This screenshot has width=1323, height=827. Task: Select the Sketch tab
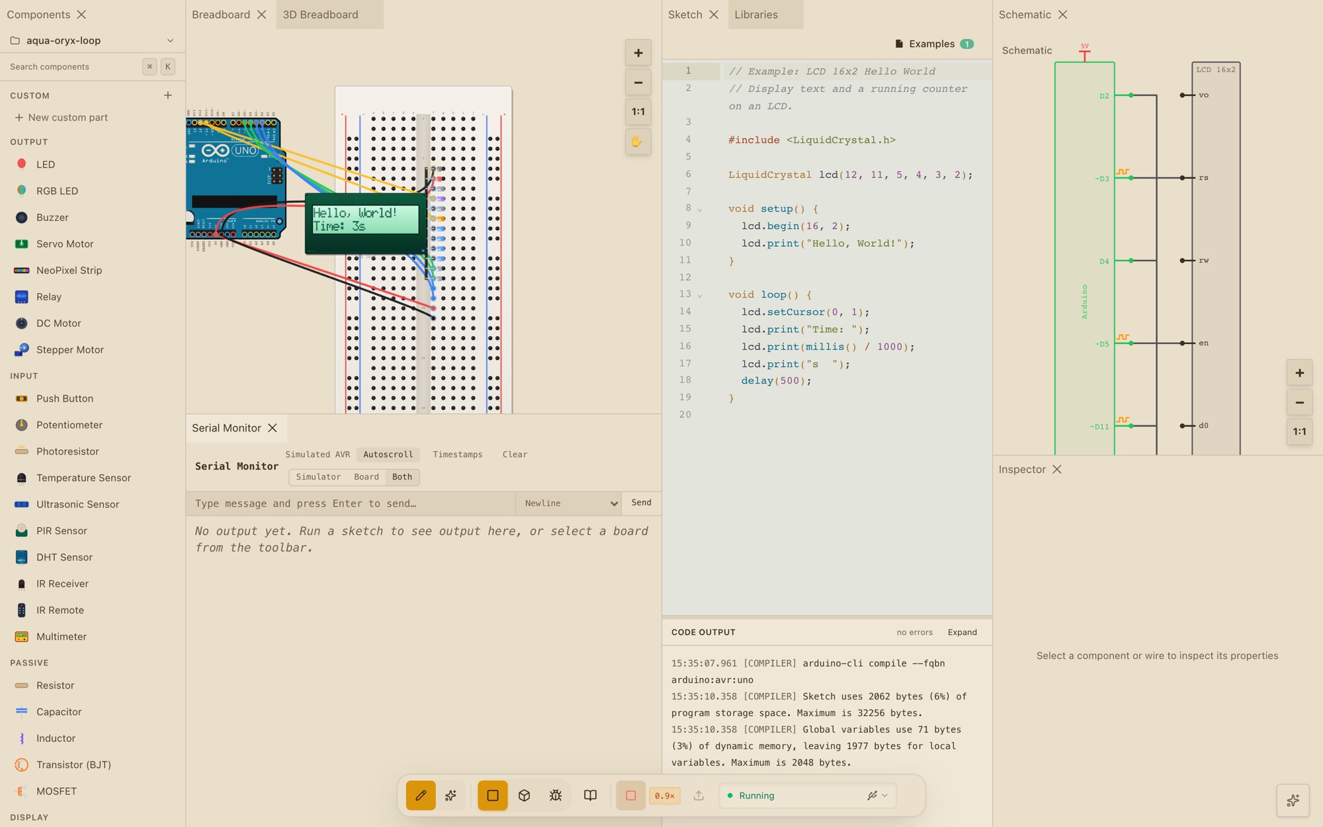click(685, 15)
